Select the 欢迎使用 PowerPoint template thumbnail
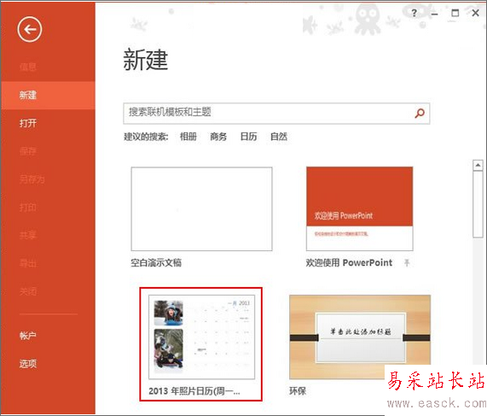 point(360,208)
